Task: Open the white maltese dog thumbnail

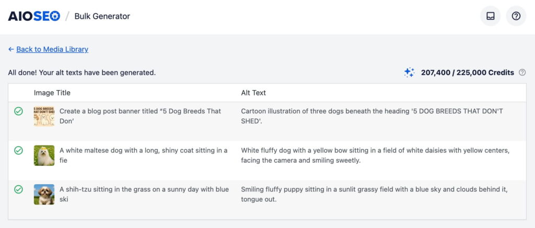Action: [x=44, y=155]
